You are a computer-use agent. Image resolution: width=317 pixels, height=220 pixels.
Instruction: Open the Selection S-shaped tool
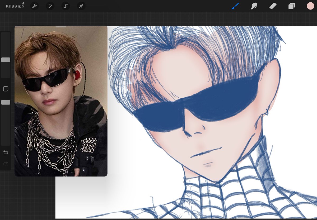click(x=66, y=6)
